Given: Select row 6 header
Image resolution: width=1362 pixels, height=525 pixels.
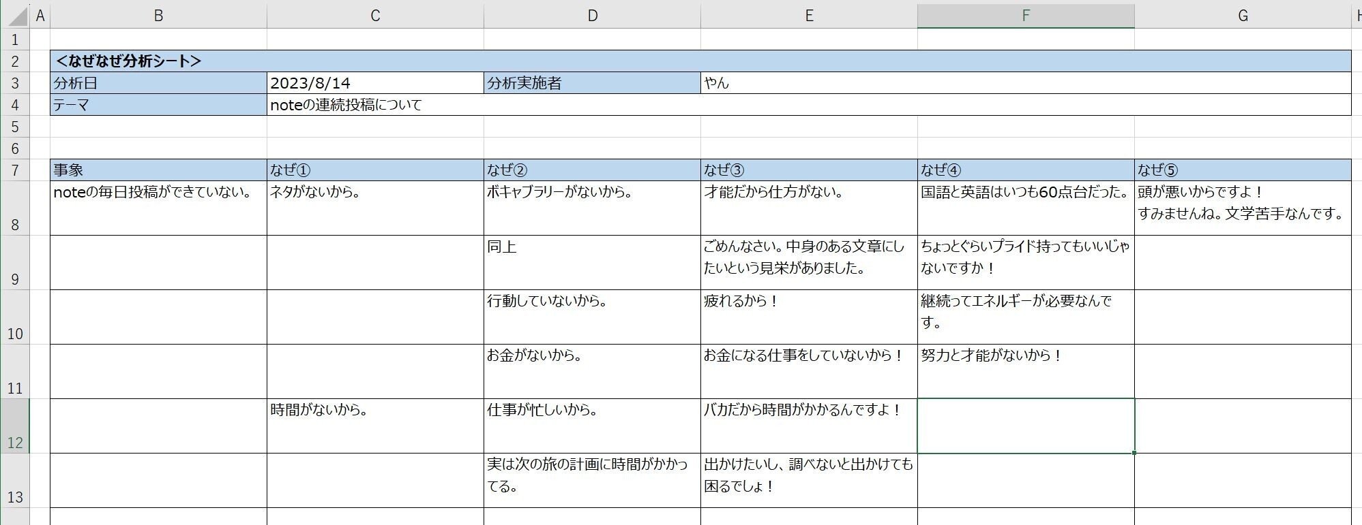Looking at the screenshot, I should click(14, 148).
